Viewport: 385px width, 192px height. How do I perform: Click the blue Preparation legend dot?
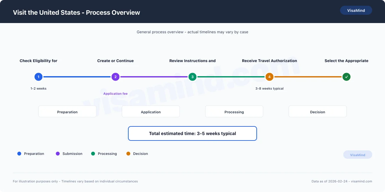click(x=19, y=154)
